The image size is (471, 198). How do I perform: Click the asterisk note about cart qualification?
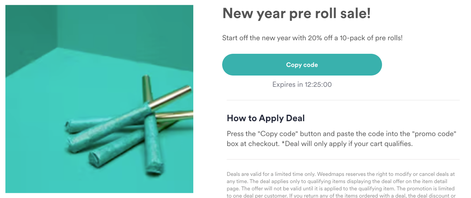(x=347, y=144)
